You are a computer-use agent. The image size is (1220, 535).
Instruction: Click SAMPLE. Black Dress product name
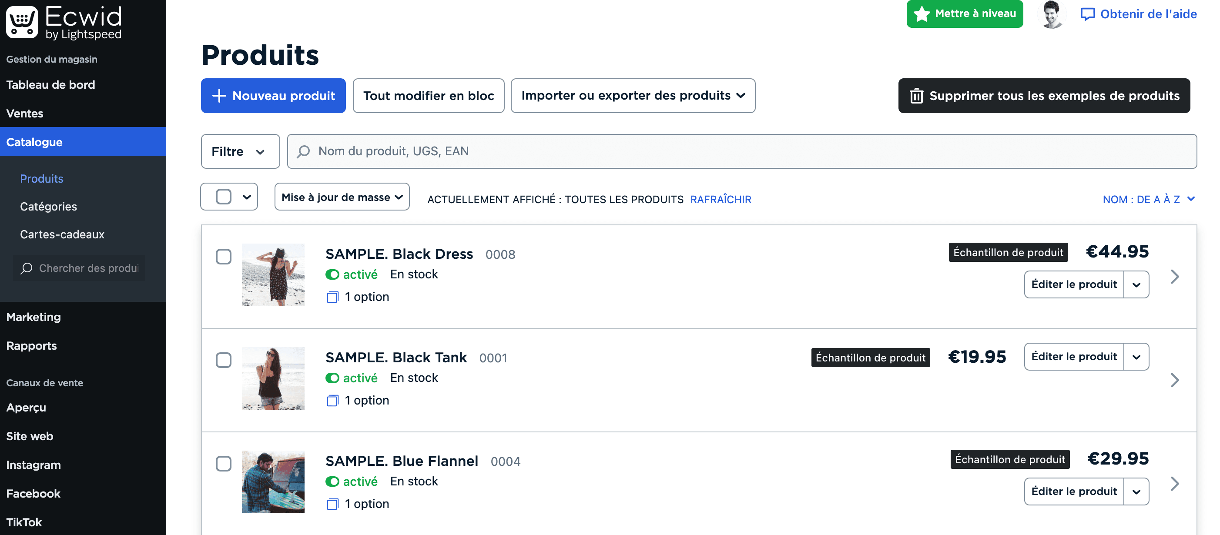point(399,254)
